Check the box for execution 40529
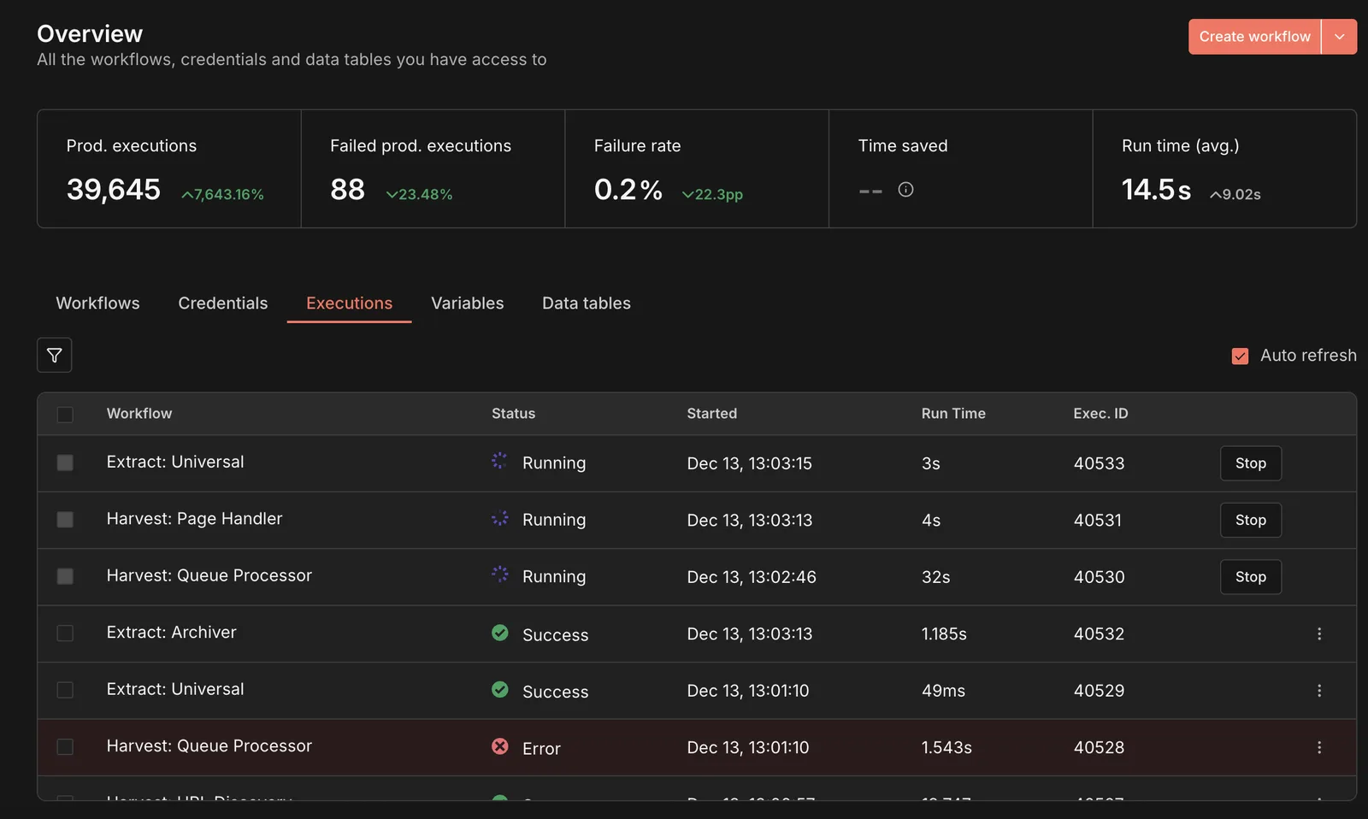The height and width of the screenshot is (819, 1368). (x=65, y=690)
